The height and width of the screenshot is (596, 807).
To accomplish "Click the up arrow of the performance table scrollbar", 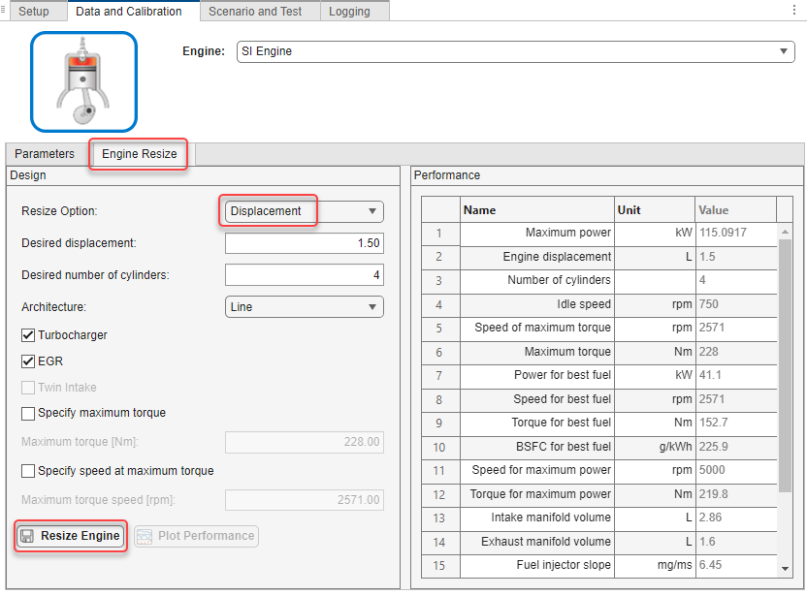I will point(785,232).
